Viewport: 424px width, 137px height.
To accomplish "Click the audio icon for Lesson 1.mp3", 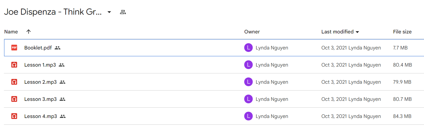I will pyautogui.click(x=14, y=65).
